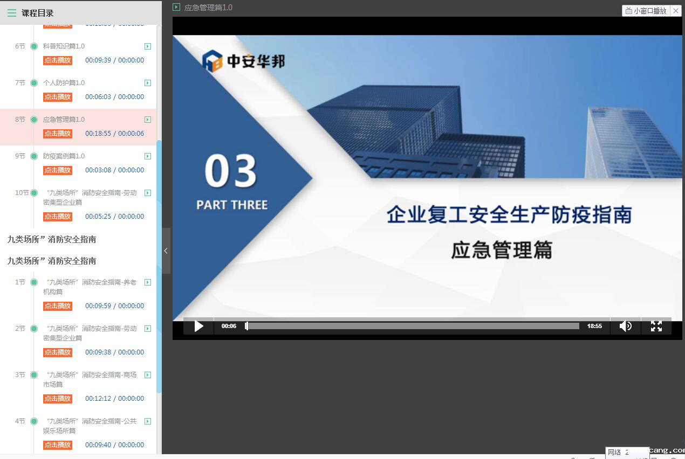Click play icon beside 防疫案例篇1.0
The width and height of the screenshot is (685, 459).
point(148,156)
